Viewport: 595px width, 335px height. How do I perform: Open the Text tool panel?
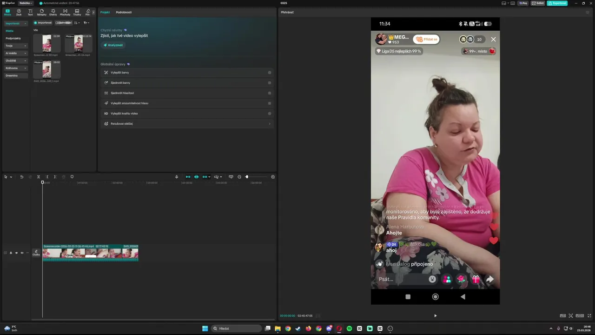click(30, 12)
